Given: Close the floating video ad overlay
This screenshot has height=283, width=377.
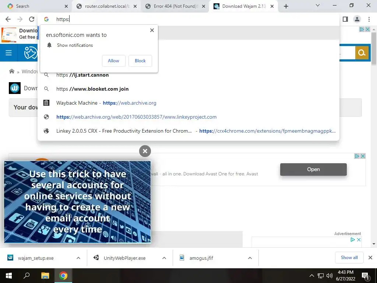Looking at the screenshot, I should [x=145, y=151].
